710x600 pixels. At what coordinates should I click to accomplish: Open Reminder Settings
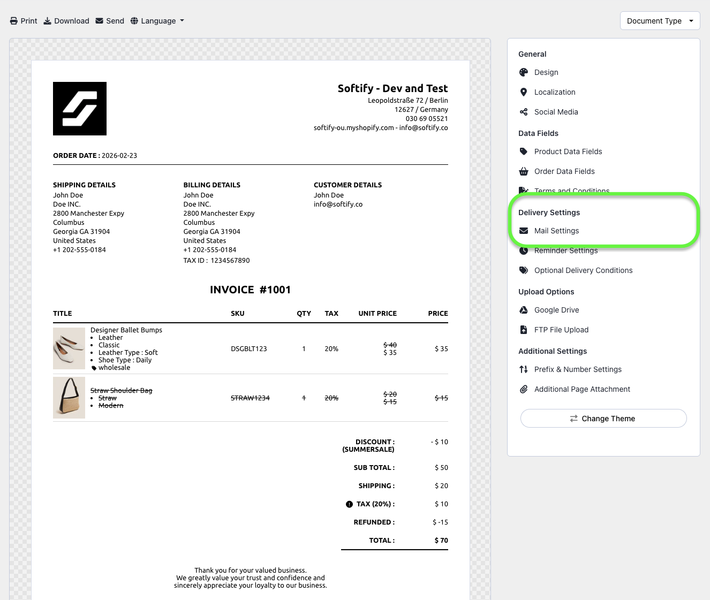tap(566, 251)
